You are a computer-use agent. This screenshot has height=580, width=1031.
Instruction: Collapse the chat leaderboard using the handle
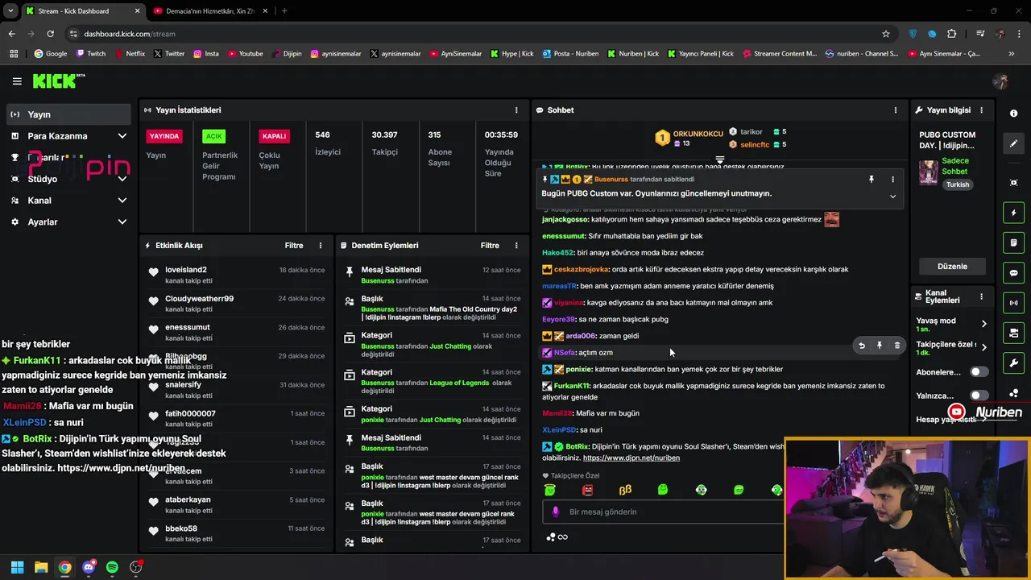click(x=720, y=160)
